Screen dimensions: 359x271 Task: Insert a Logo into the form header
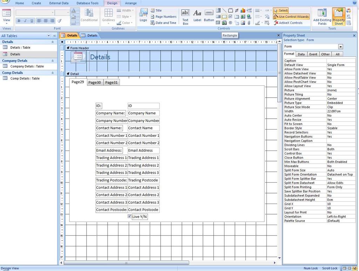[x=143, y=15]
